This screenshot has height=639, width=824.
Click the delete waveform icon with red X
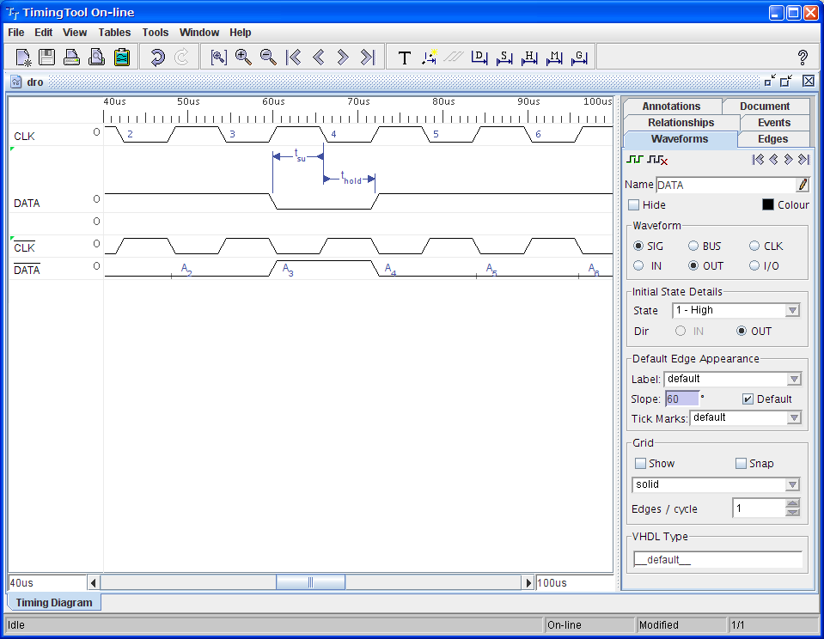click(x=657, y=159)
